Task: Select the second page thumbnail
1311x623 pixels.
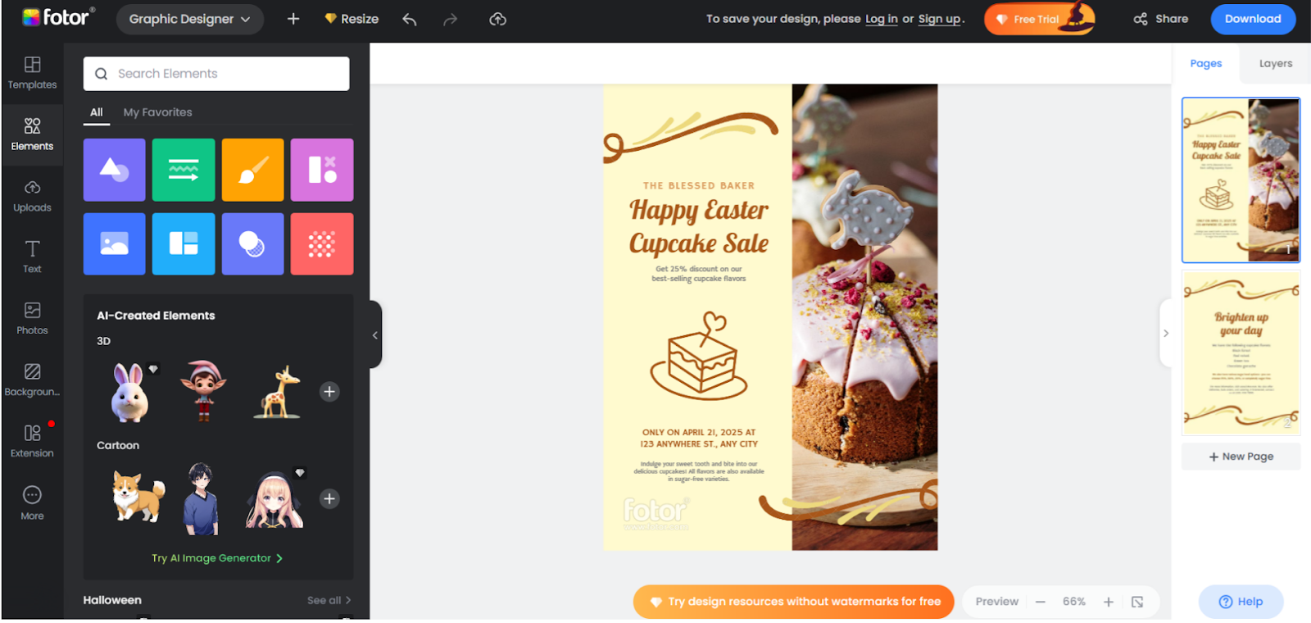Action: coord(1241,352)
